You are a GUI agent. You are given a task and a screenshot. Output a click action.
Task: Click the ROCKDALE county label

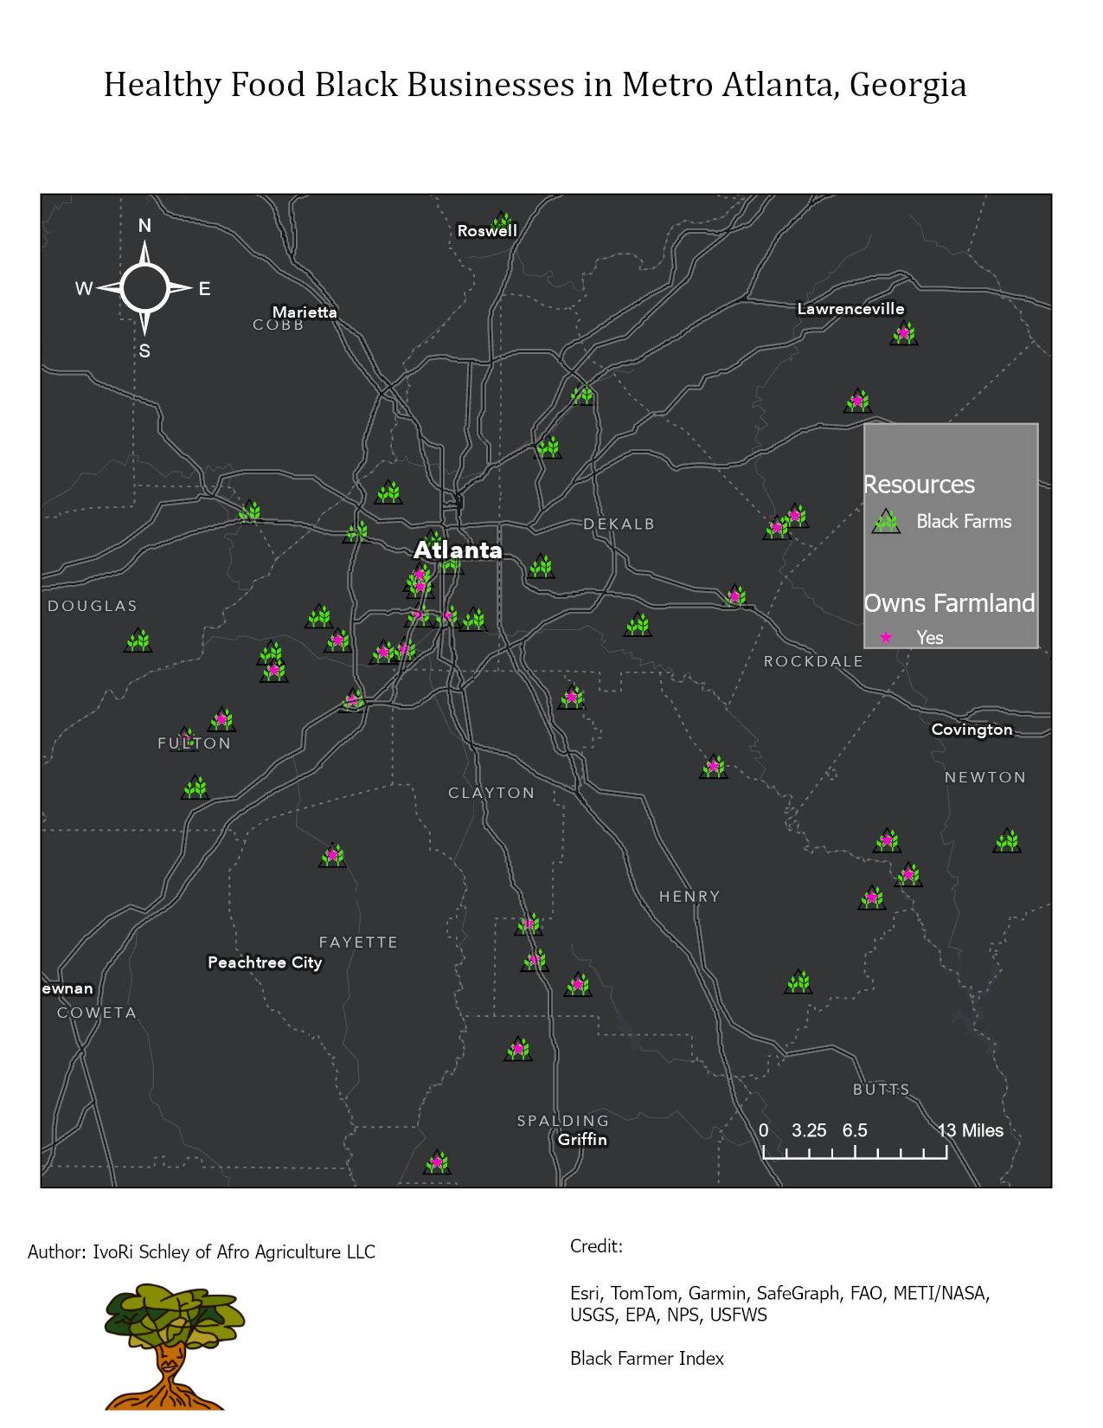pyautogui.click(x=813, y=661)
